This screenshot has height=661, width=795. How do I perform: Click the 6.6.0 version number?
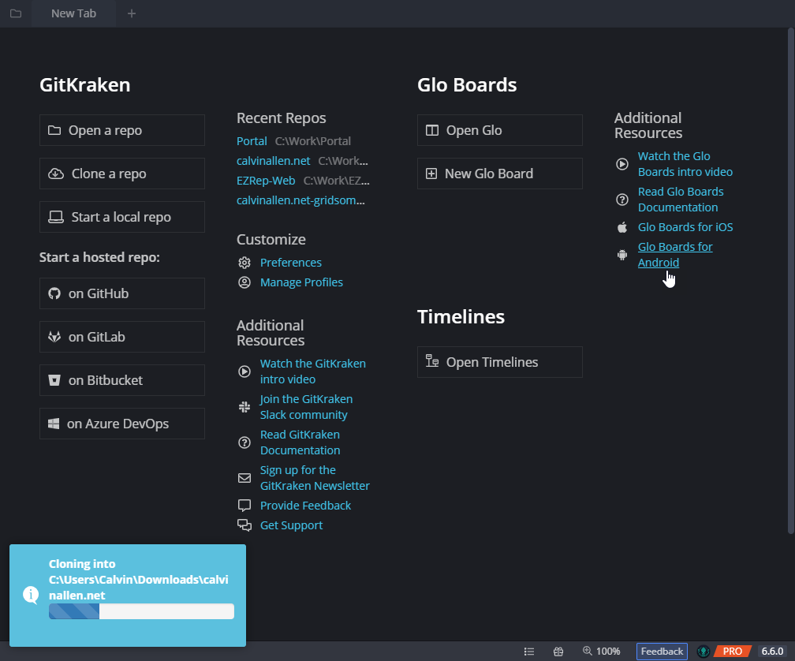[772, 652]
